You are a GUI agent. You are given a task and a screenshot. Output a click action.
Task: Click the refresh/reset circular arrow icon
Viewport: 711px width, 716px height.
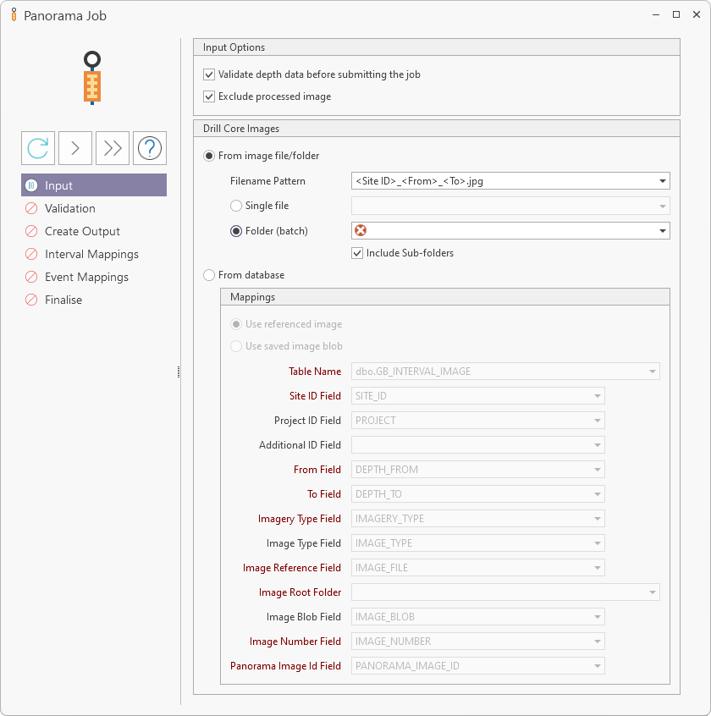[x=38, y=148]
